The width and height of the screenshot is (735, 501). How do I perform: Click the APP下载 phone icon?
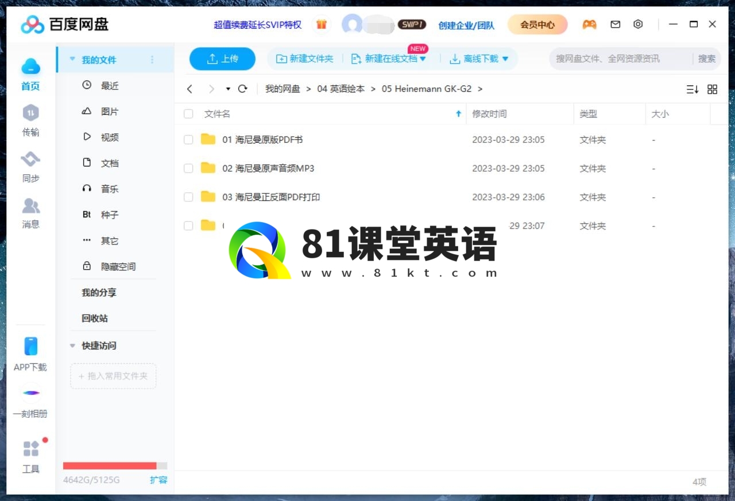(30, 346)
